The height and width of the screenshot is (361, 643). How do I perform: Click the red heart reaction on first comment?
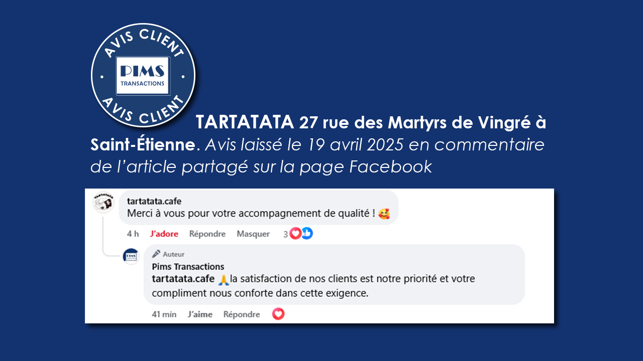tap(295, 233)
